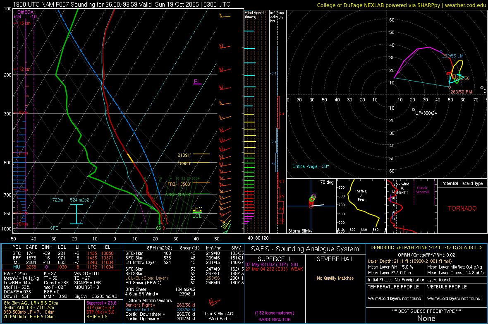
Task: Select the highlighted MU parcel row
Action: 62,267
